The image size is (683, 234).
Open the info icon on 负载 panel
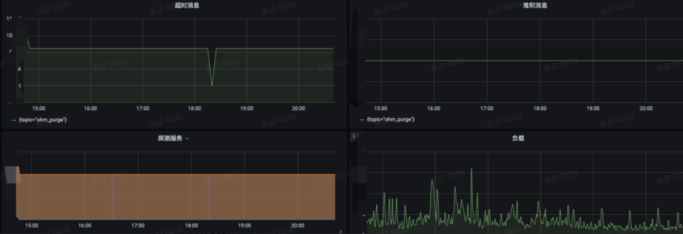pos(353,135)
